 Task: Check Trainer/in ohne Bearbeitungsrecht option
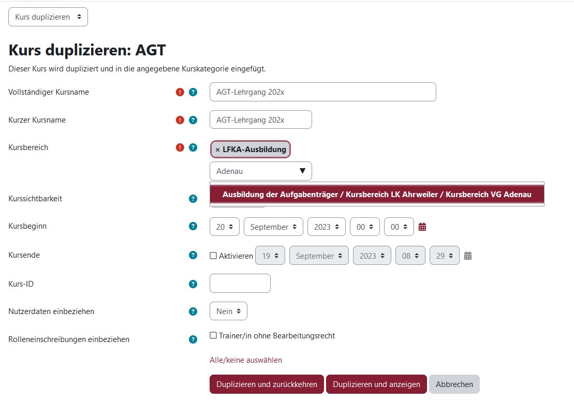pyautogui.click(x=213, y=335)
